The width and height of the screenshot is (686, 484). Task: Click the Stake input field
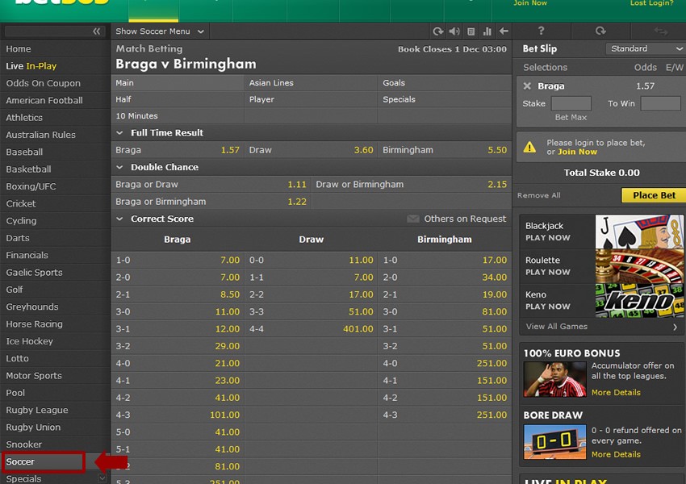(x=571, y=103)
